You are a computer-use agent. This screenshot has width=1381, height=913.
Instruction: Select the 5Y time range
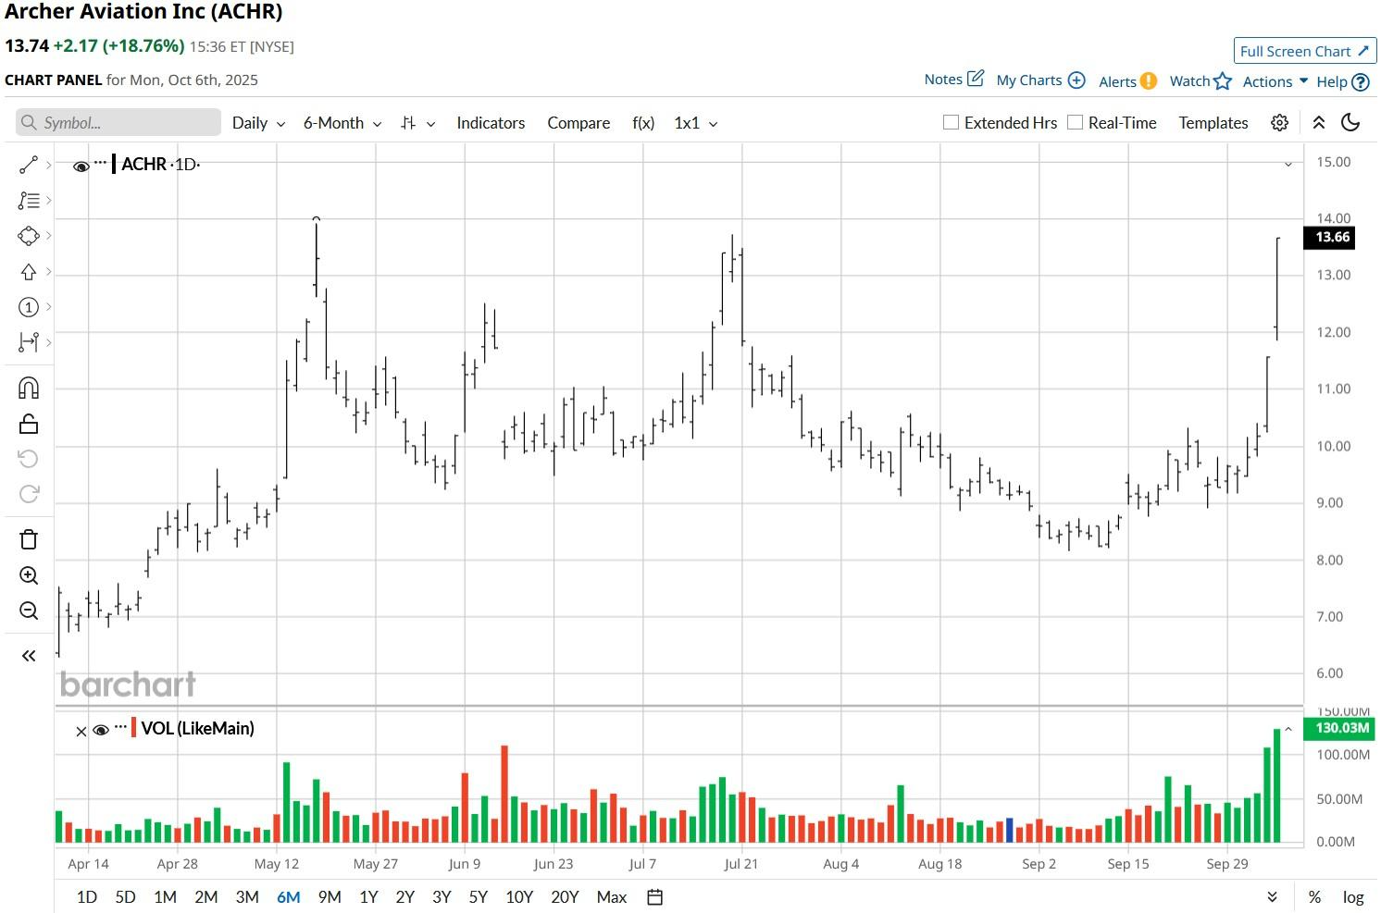478,897
